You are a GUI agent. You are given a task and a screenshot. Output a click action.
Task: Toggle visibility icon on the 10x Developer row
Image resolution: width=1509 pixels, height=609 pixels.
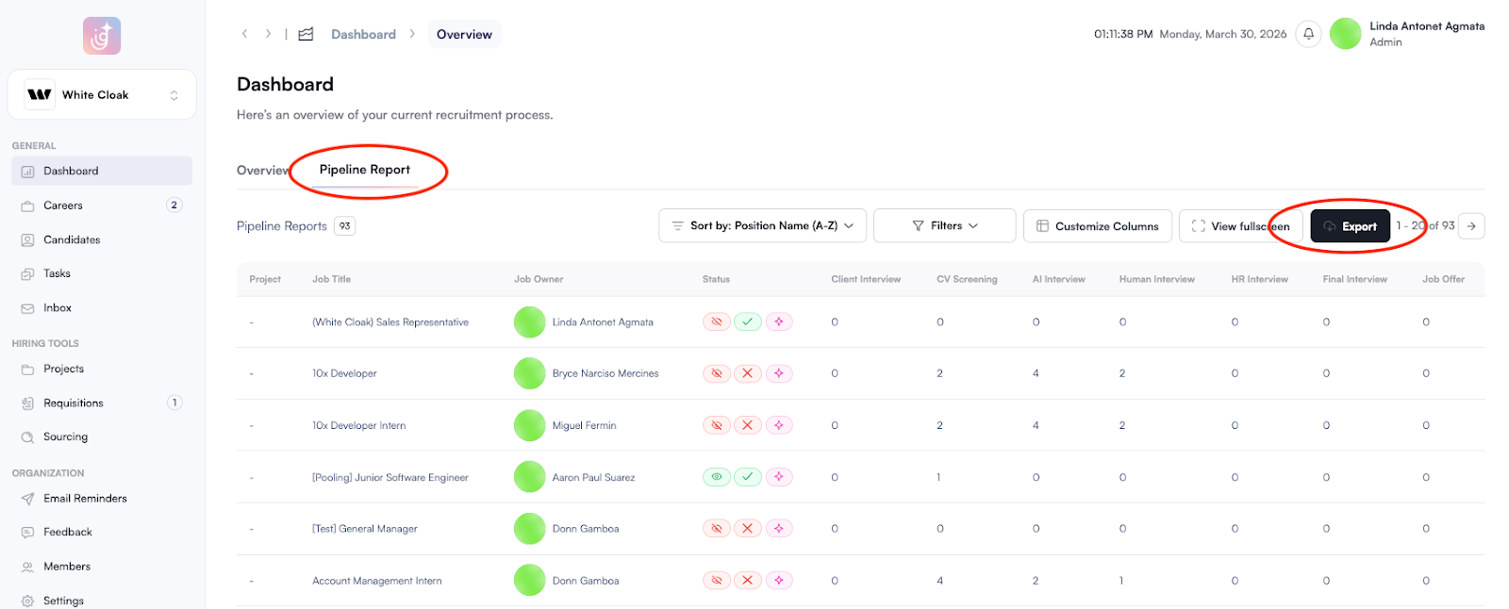click(717, 373)
